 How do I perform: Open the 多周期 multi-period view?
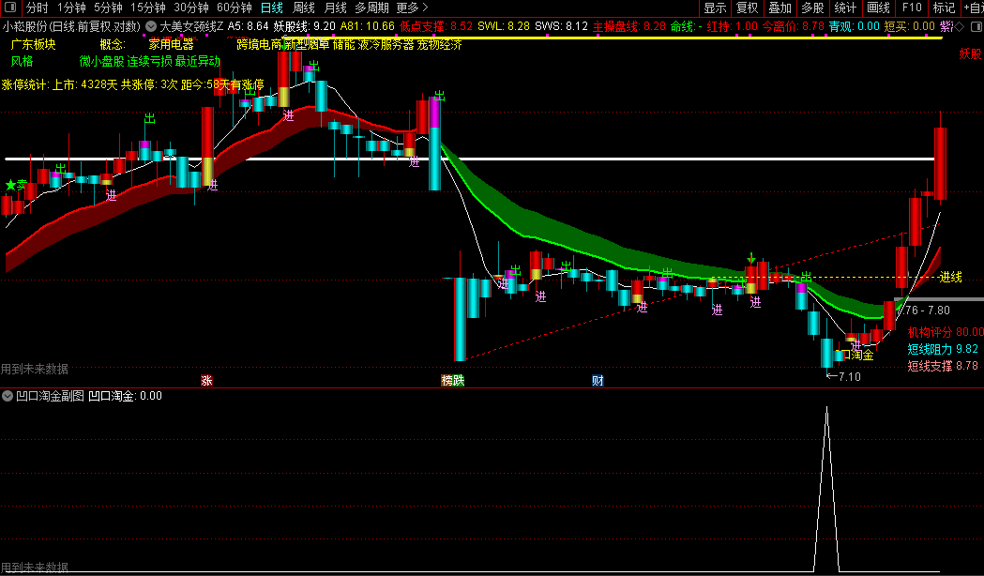click(371, 8)
